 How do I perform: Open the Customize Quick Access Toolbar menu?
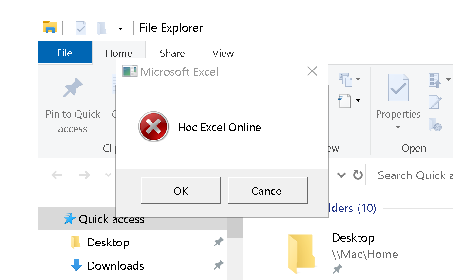120,28
